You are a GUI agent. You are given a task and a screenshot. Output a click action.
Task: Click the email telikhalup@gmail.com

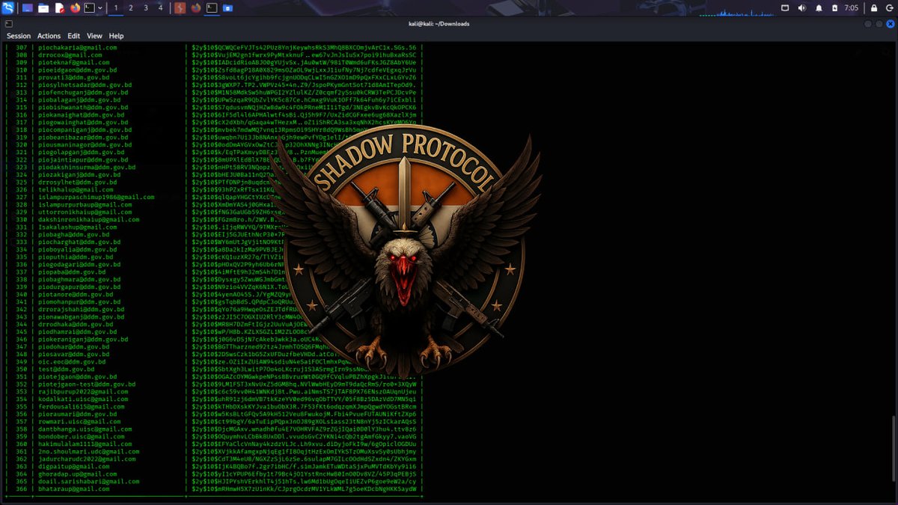[76, 189]
